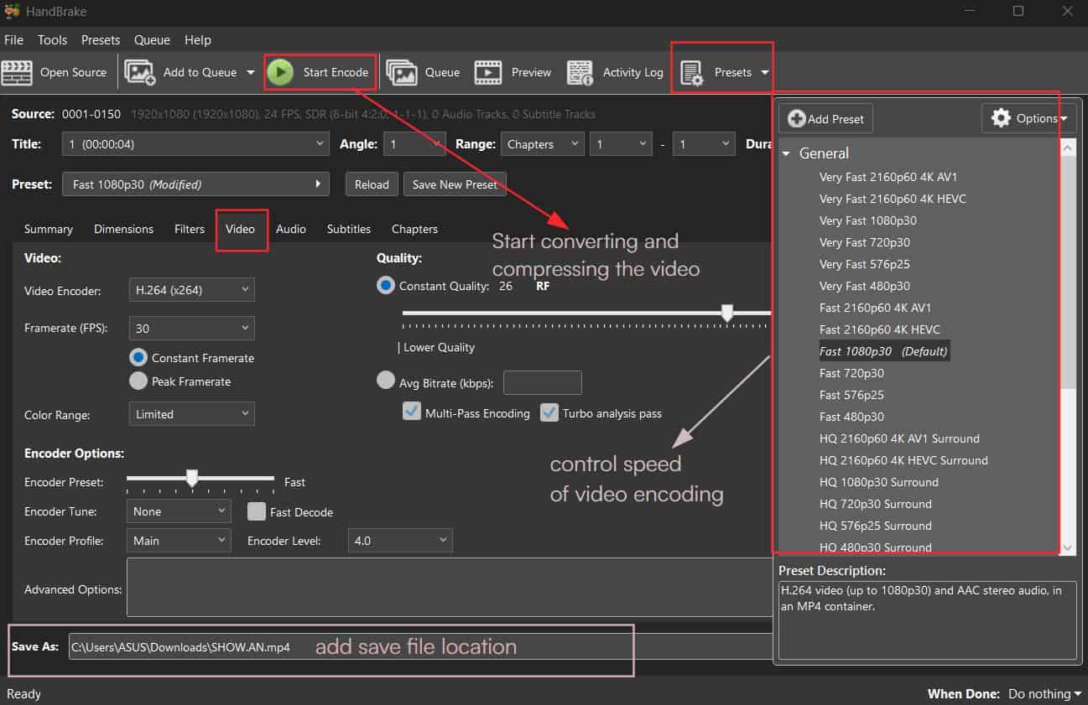Viewport: 1088px width, 705px height.
Task: Click the presets list scrollbar down arrow
Action: coord(1068,547)
